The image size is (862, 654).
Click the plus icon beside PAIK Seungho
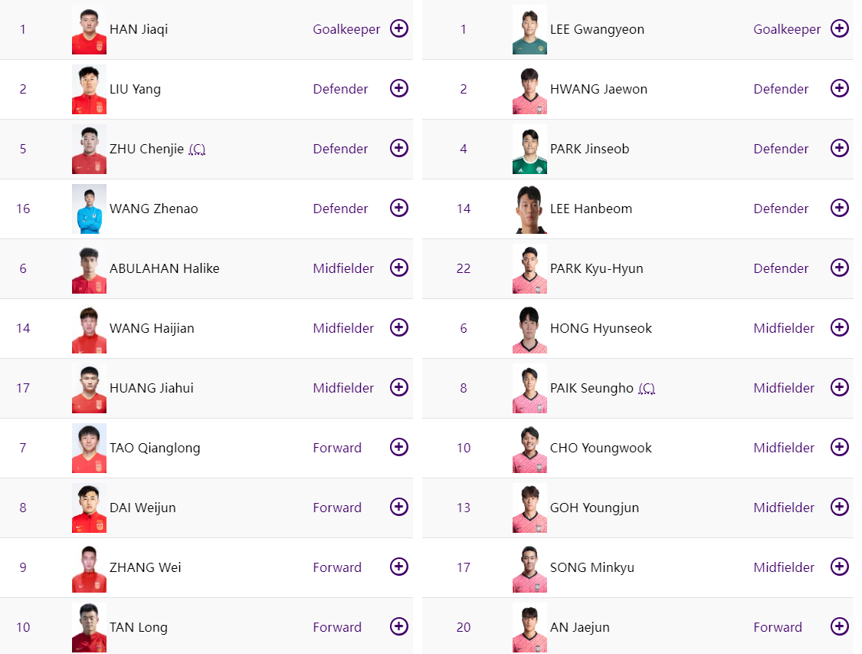coord(839,387)
